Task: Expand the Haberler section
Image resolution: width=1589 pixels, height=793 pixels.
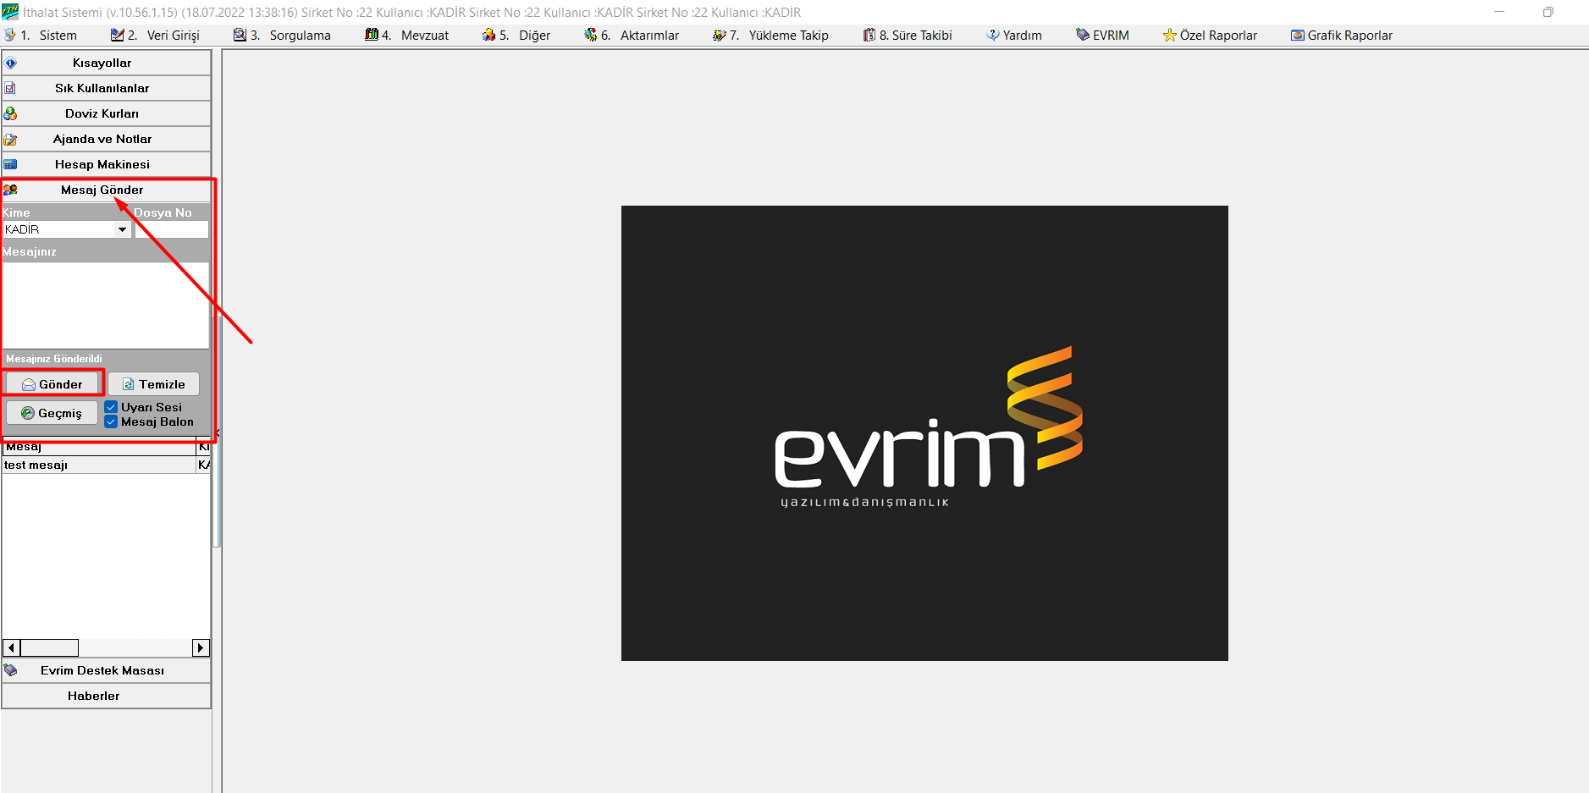Action: coord(106,696)
